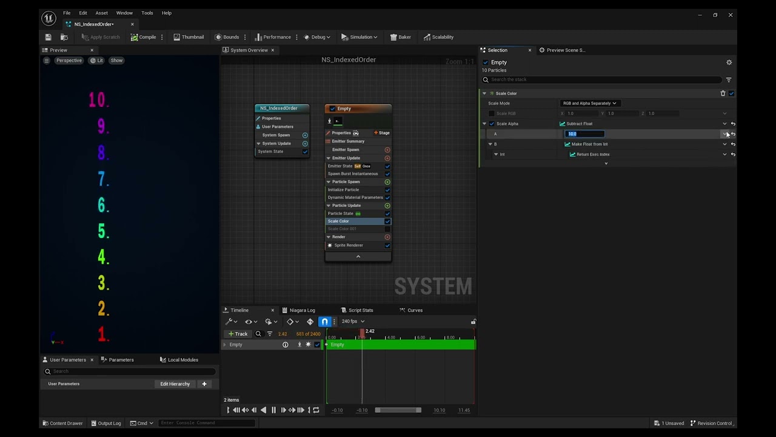Disable the Spawn Burst Instantaneous module
776x437 pixels.
pyautogui.click(x=387, y=174)
